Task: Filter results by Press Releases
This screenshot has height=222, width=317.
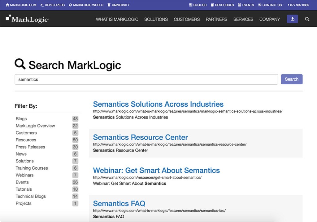Action: tap(30, 147)
